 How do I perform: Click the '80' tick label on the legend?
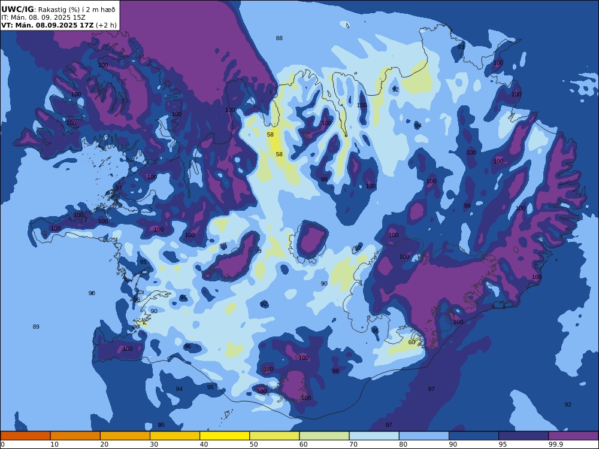click(403, 444)
